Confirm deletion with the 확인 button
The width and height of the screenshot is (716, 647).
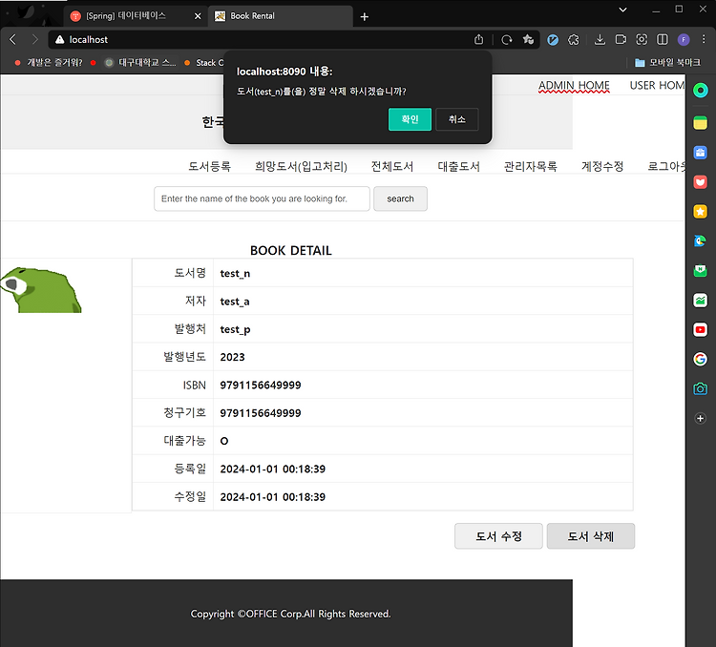coord(410,119)
